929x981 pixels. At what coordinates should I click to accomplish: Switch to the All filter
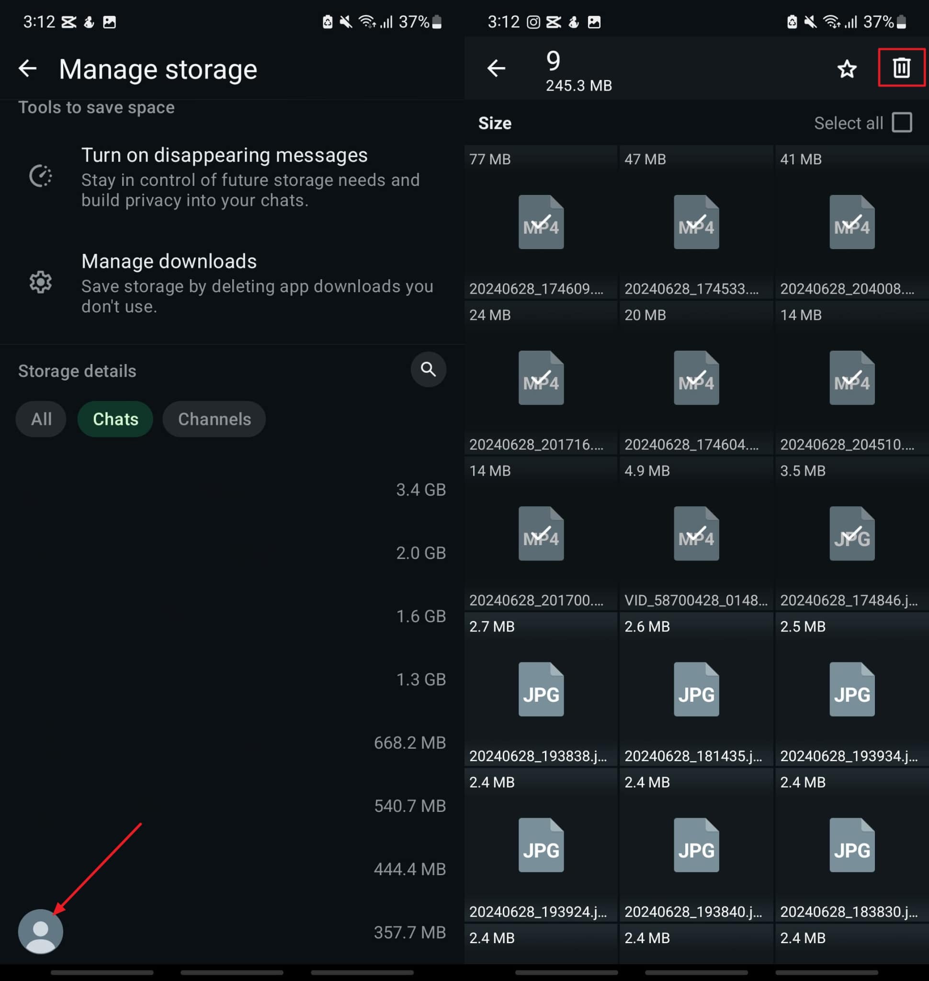point(41,419)
